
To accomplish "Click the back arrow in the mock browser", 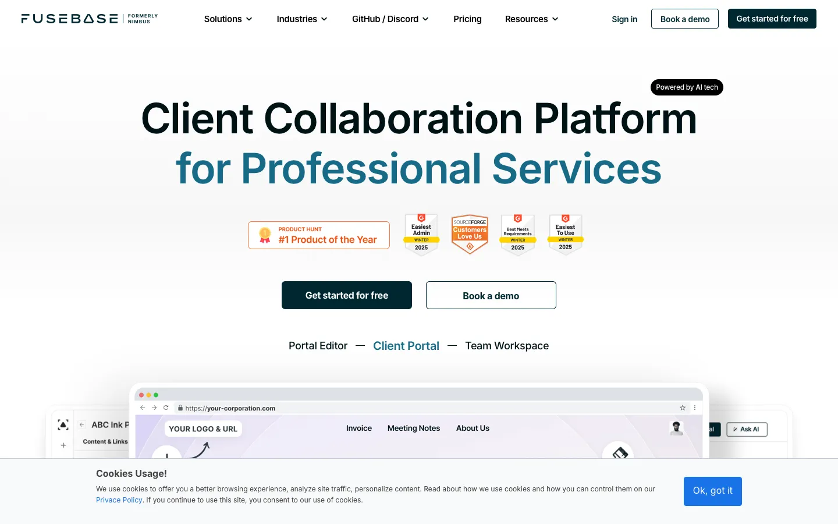I will (143, 408).
